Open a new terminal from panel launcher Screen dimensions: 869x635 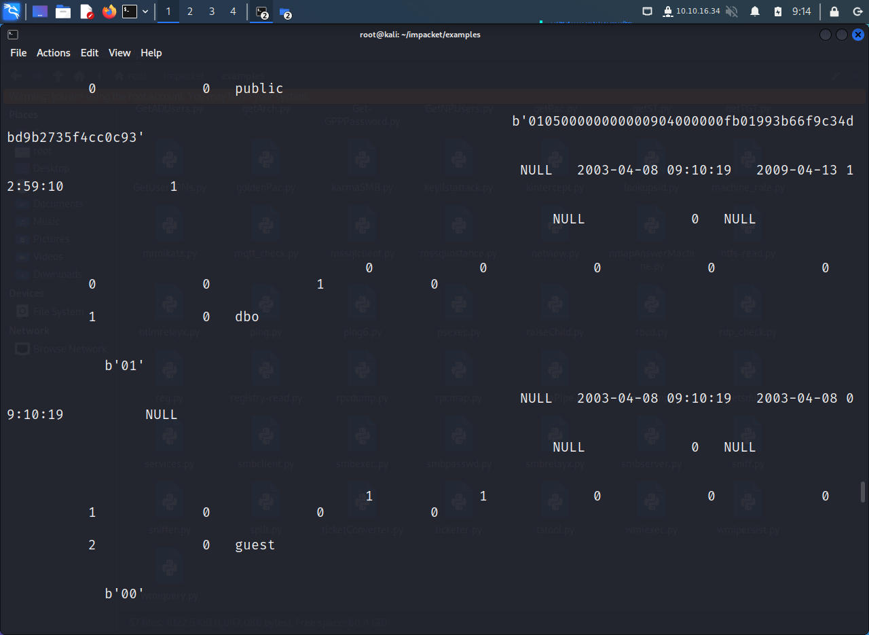130,12
